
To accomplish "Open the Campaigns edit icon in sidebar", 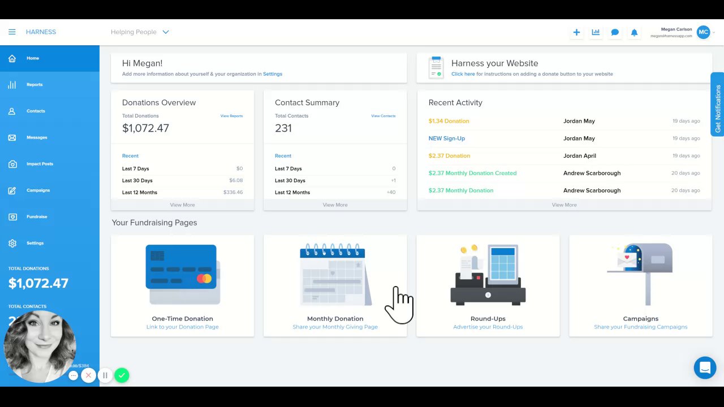I will click(x=12, y=190).
